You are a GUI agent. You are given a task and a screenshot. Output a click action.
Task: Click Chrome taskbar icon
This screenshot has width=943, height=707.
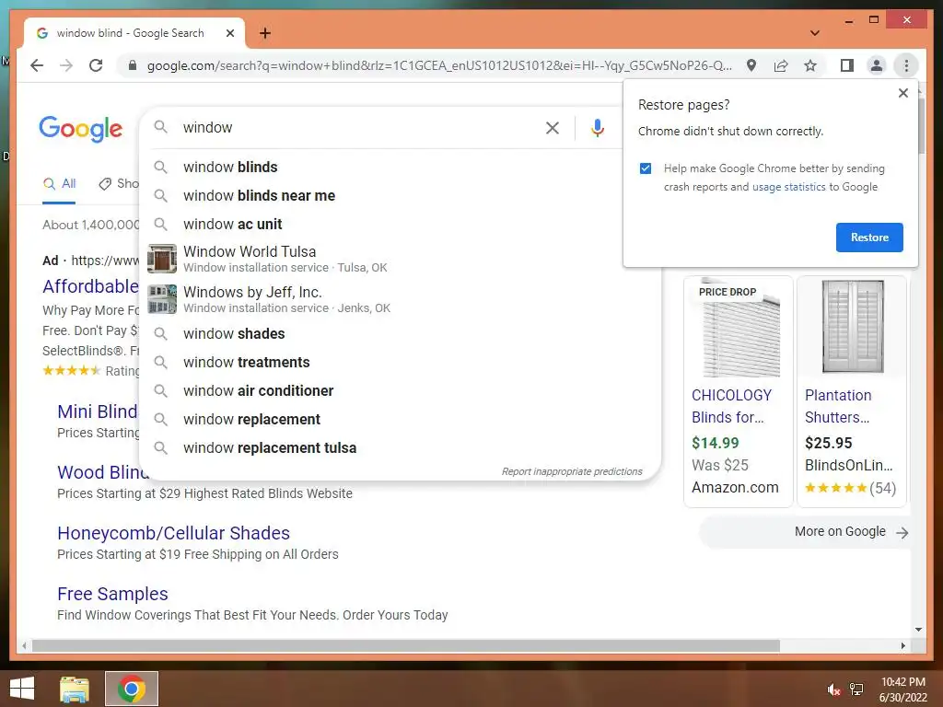coord(132,689)
